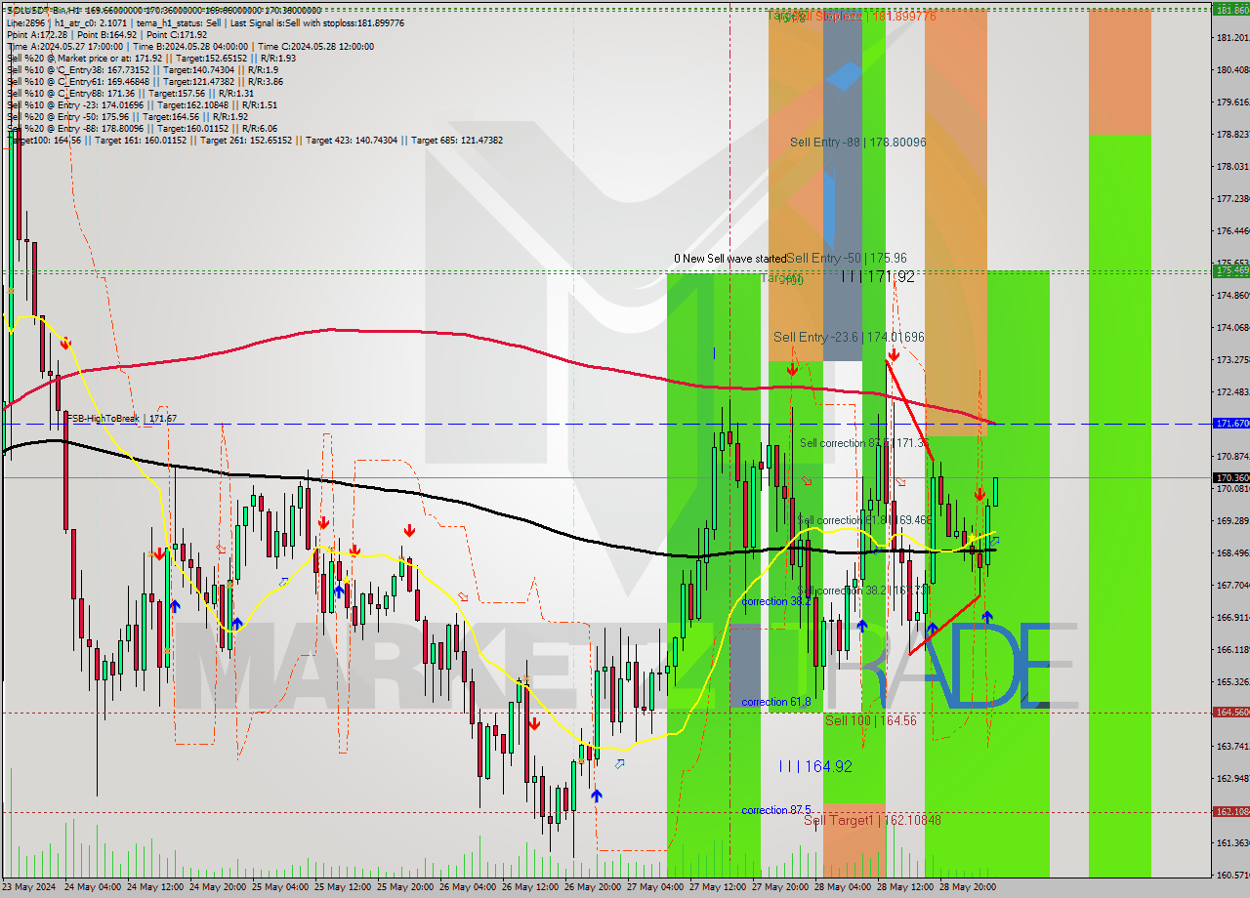Click the '26 May 20:00' time label
This screenshot has width=1250, height=898.
click(x=593, y=887)
